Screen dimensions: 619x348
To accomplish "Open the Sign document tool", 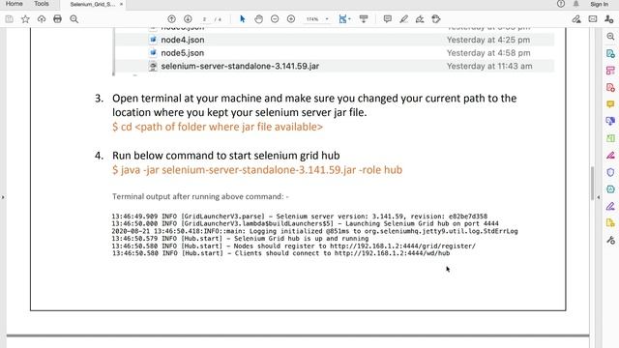I will (x=420, y=19).
